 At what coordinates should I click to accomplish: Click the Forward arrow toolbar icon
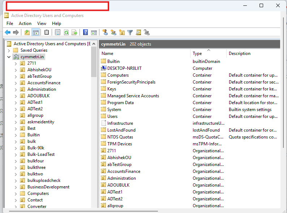16,33
